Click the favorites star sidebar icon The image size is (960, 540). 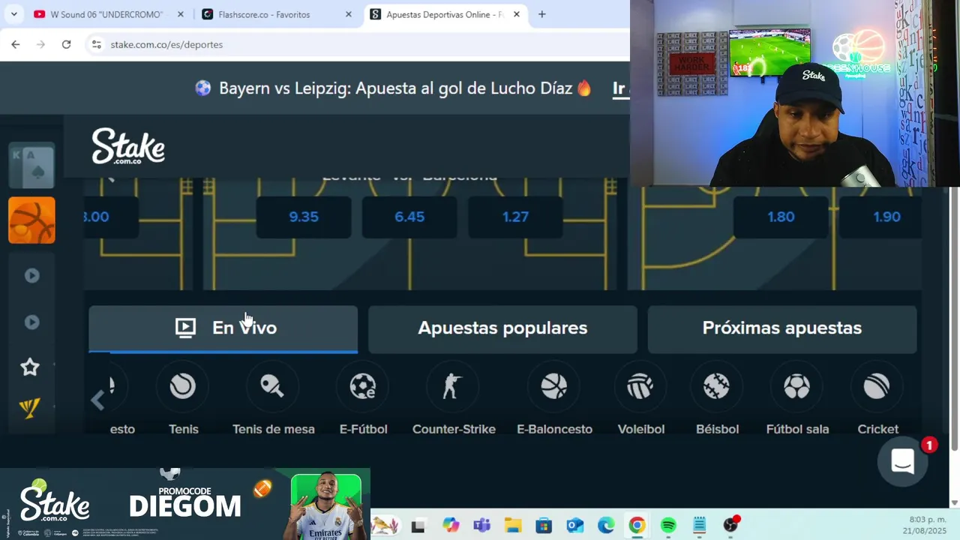pyautogui.click(x=30, y=367)
